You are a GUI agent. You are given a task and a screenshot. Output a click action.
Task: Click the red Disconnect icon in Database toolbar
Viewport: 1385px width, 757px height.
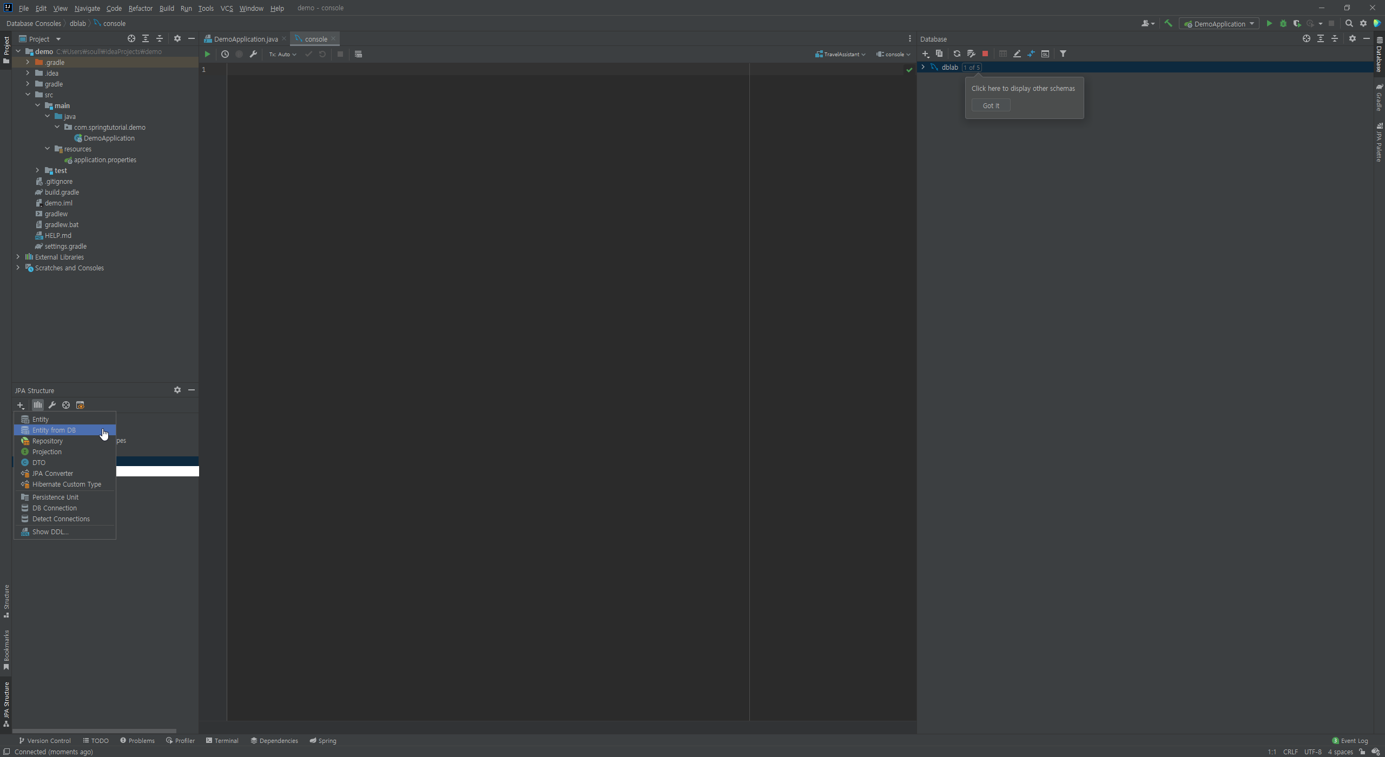point(985,54)
